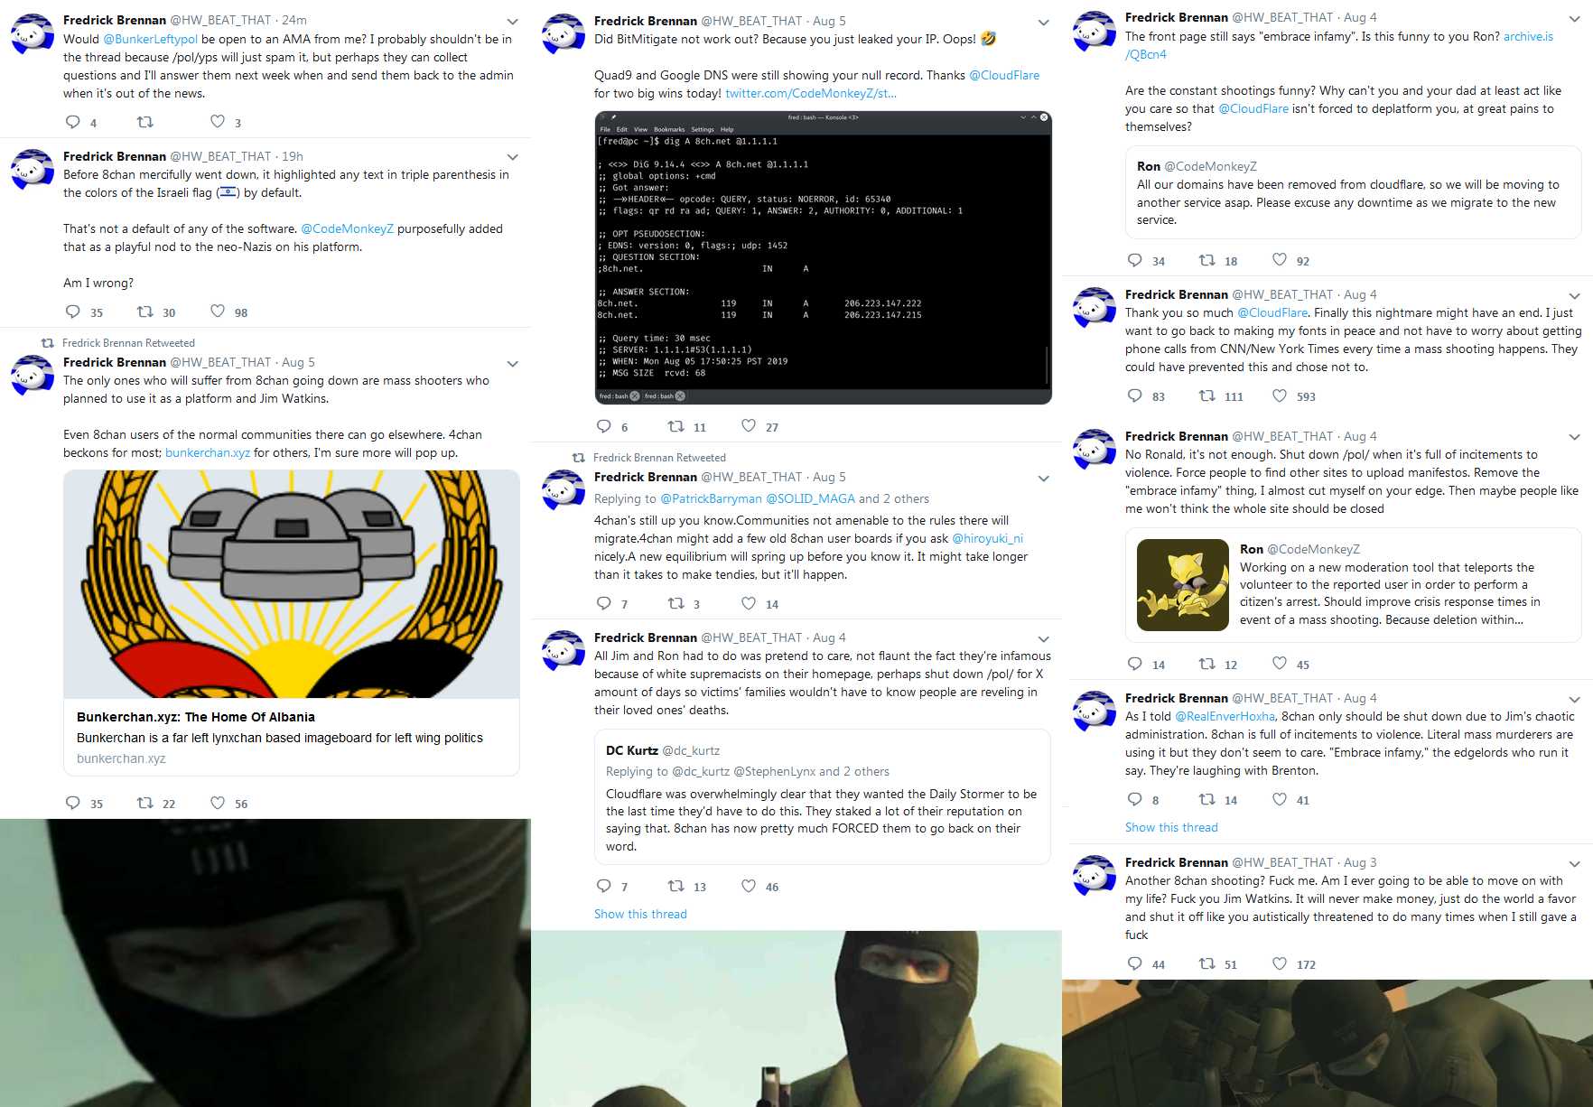Expand options chevron on BitMitigate tweet
This screenshot has height=1107, width=1593.
click(x=1043, y=23)
